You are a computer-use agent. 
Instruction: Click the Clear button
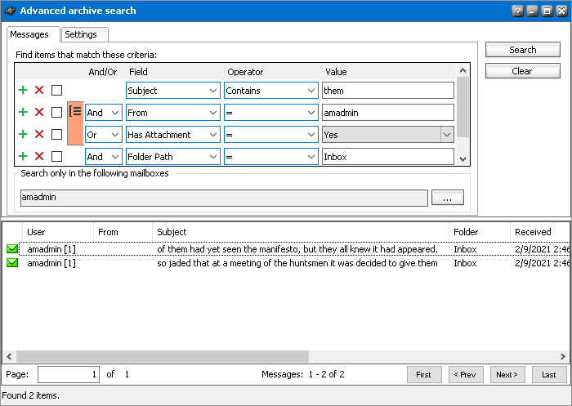pyautogui.click(x=522, y=71)
